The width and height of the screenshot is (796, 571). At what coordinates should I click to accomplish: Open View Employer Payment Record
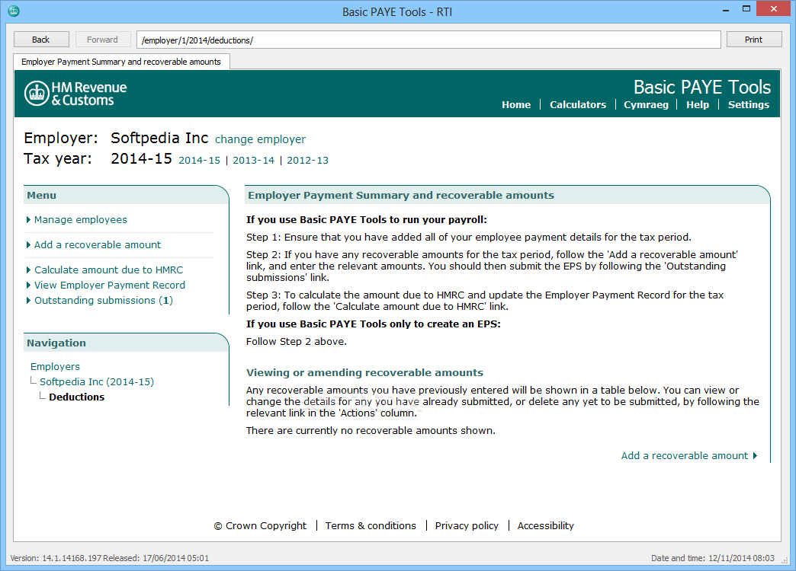coord(110,285)
